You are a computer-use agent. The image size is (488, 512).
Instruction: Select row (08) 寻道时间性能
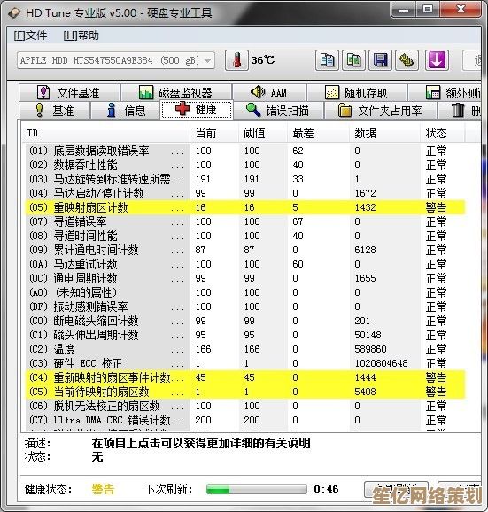(245, 236)
